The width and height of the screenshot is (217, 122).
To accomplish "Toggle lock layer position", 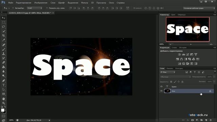I will (179, 82).
